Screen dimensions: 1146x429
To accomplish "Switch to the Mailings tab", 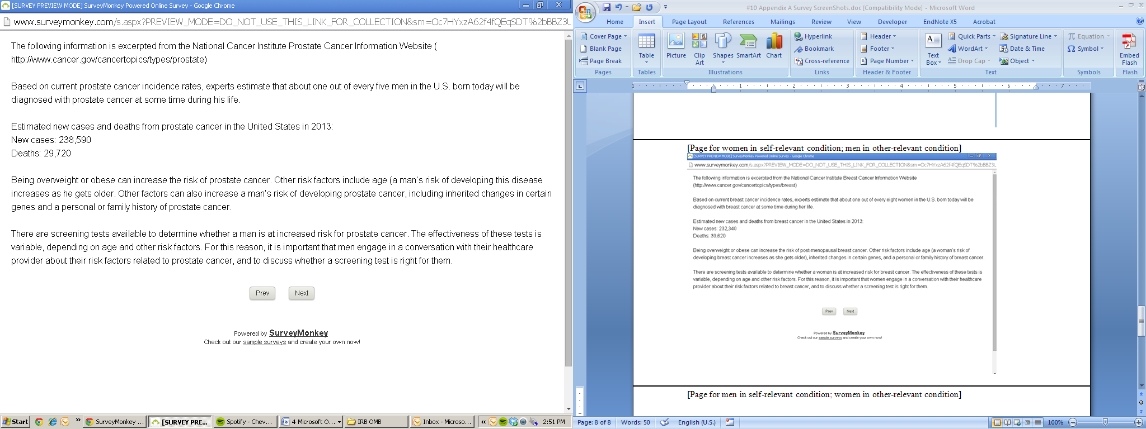I will coord(782,22).
